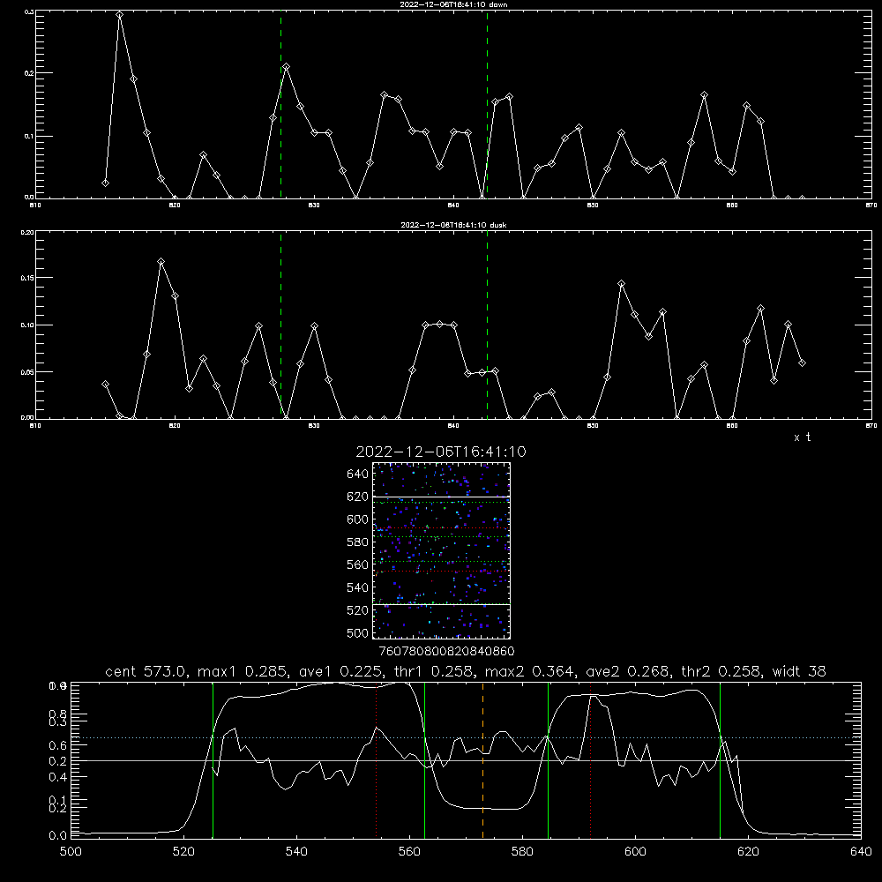Click the highest diamond marker in dawn plot
The height and width of the screenshot is (882, 882).
pos(119,15)
